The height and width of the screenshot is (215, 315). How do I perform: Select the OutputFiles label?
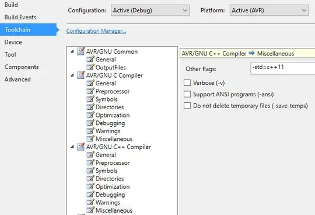point(111,67)
